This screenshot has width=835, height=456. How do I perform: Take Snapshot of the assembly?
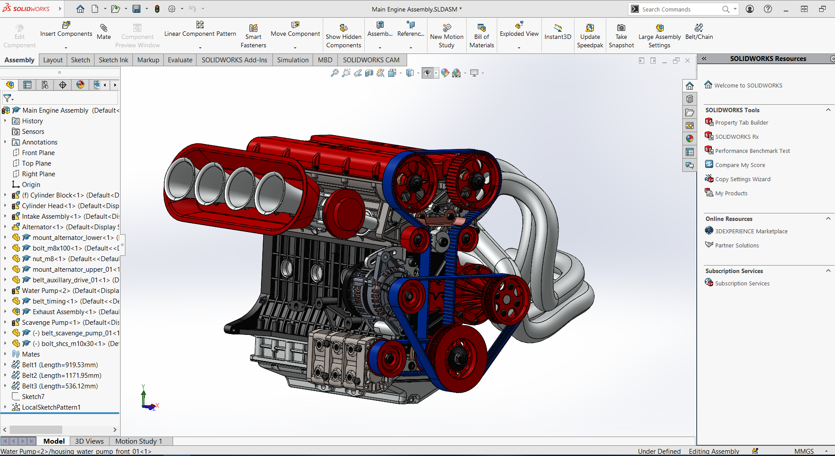point(621,36)
